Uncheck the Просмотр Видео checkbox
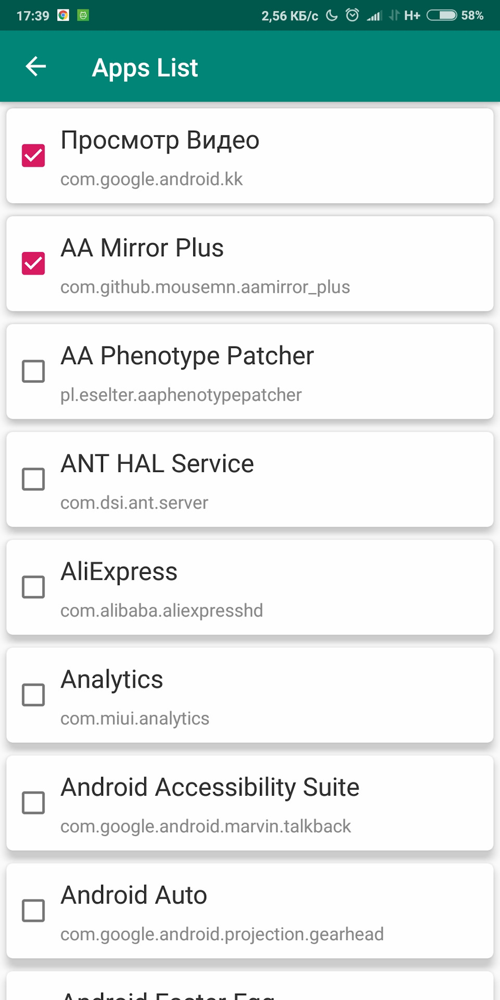Screen dimensions: 500x1000 tap(33, 156)
